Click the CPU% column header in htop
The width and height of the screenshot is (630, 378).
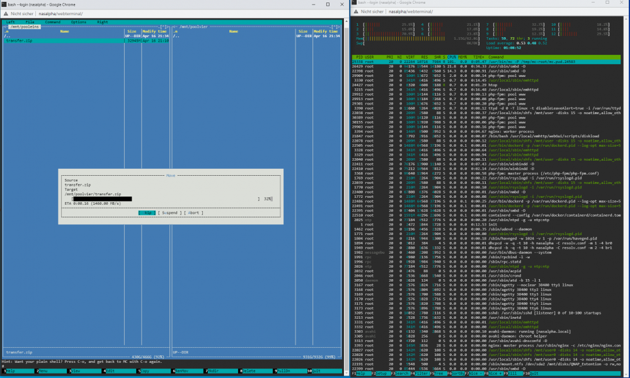pyautogui.click(x=452, y=57)
